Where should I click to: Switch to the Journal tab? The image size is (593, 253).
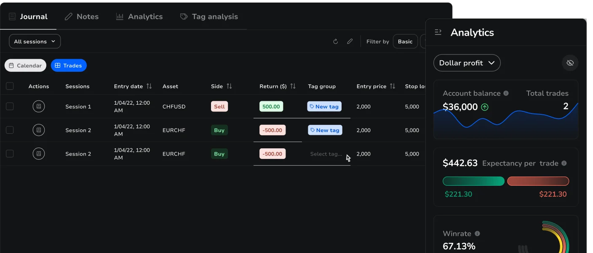pyautogui.click(x=28, y=17)
